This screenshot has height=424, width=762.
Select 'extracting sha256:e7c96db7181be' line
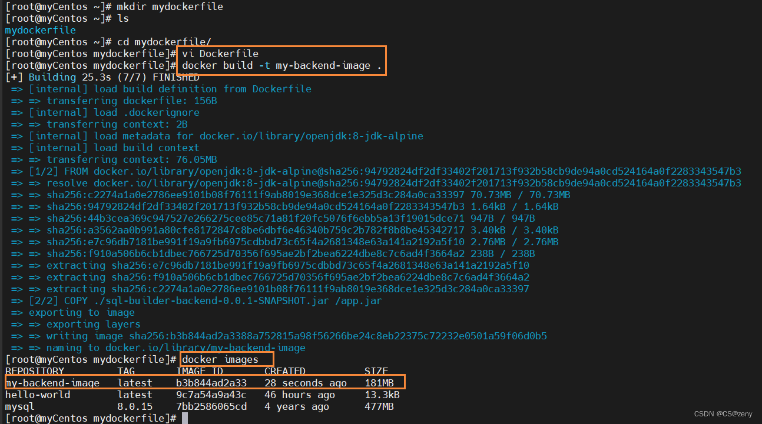point(270,265)
